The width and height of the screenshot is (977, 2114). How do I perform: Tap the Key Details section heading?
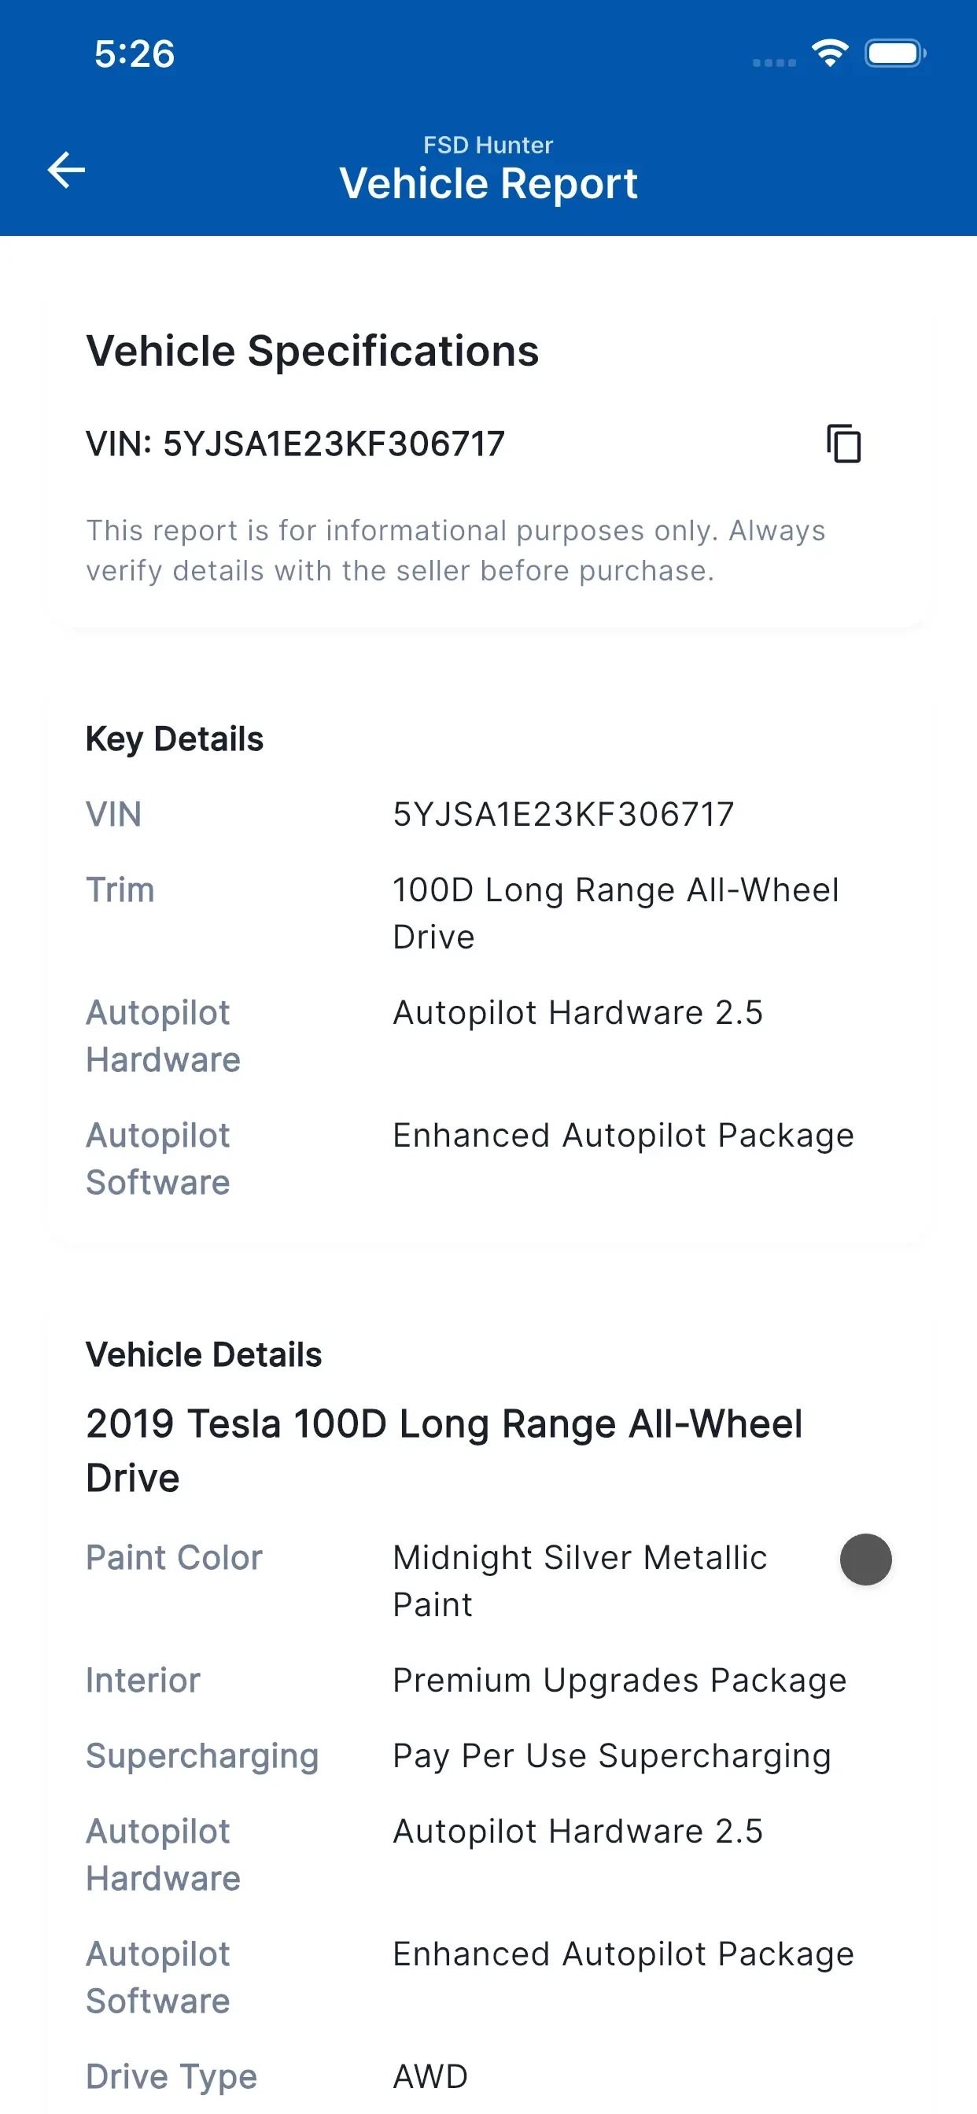[x=174, y=739]
